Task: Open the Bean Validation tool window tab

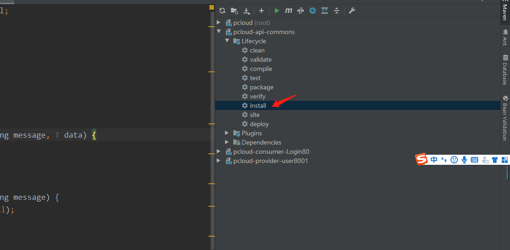Action: [x=505, y=118]
